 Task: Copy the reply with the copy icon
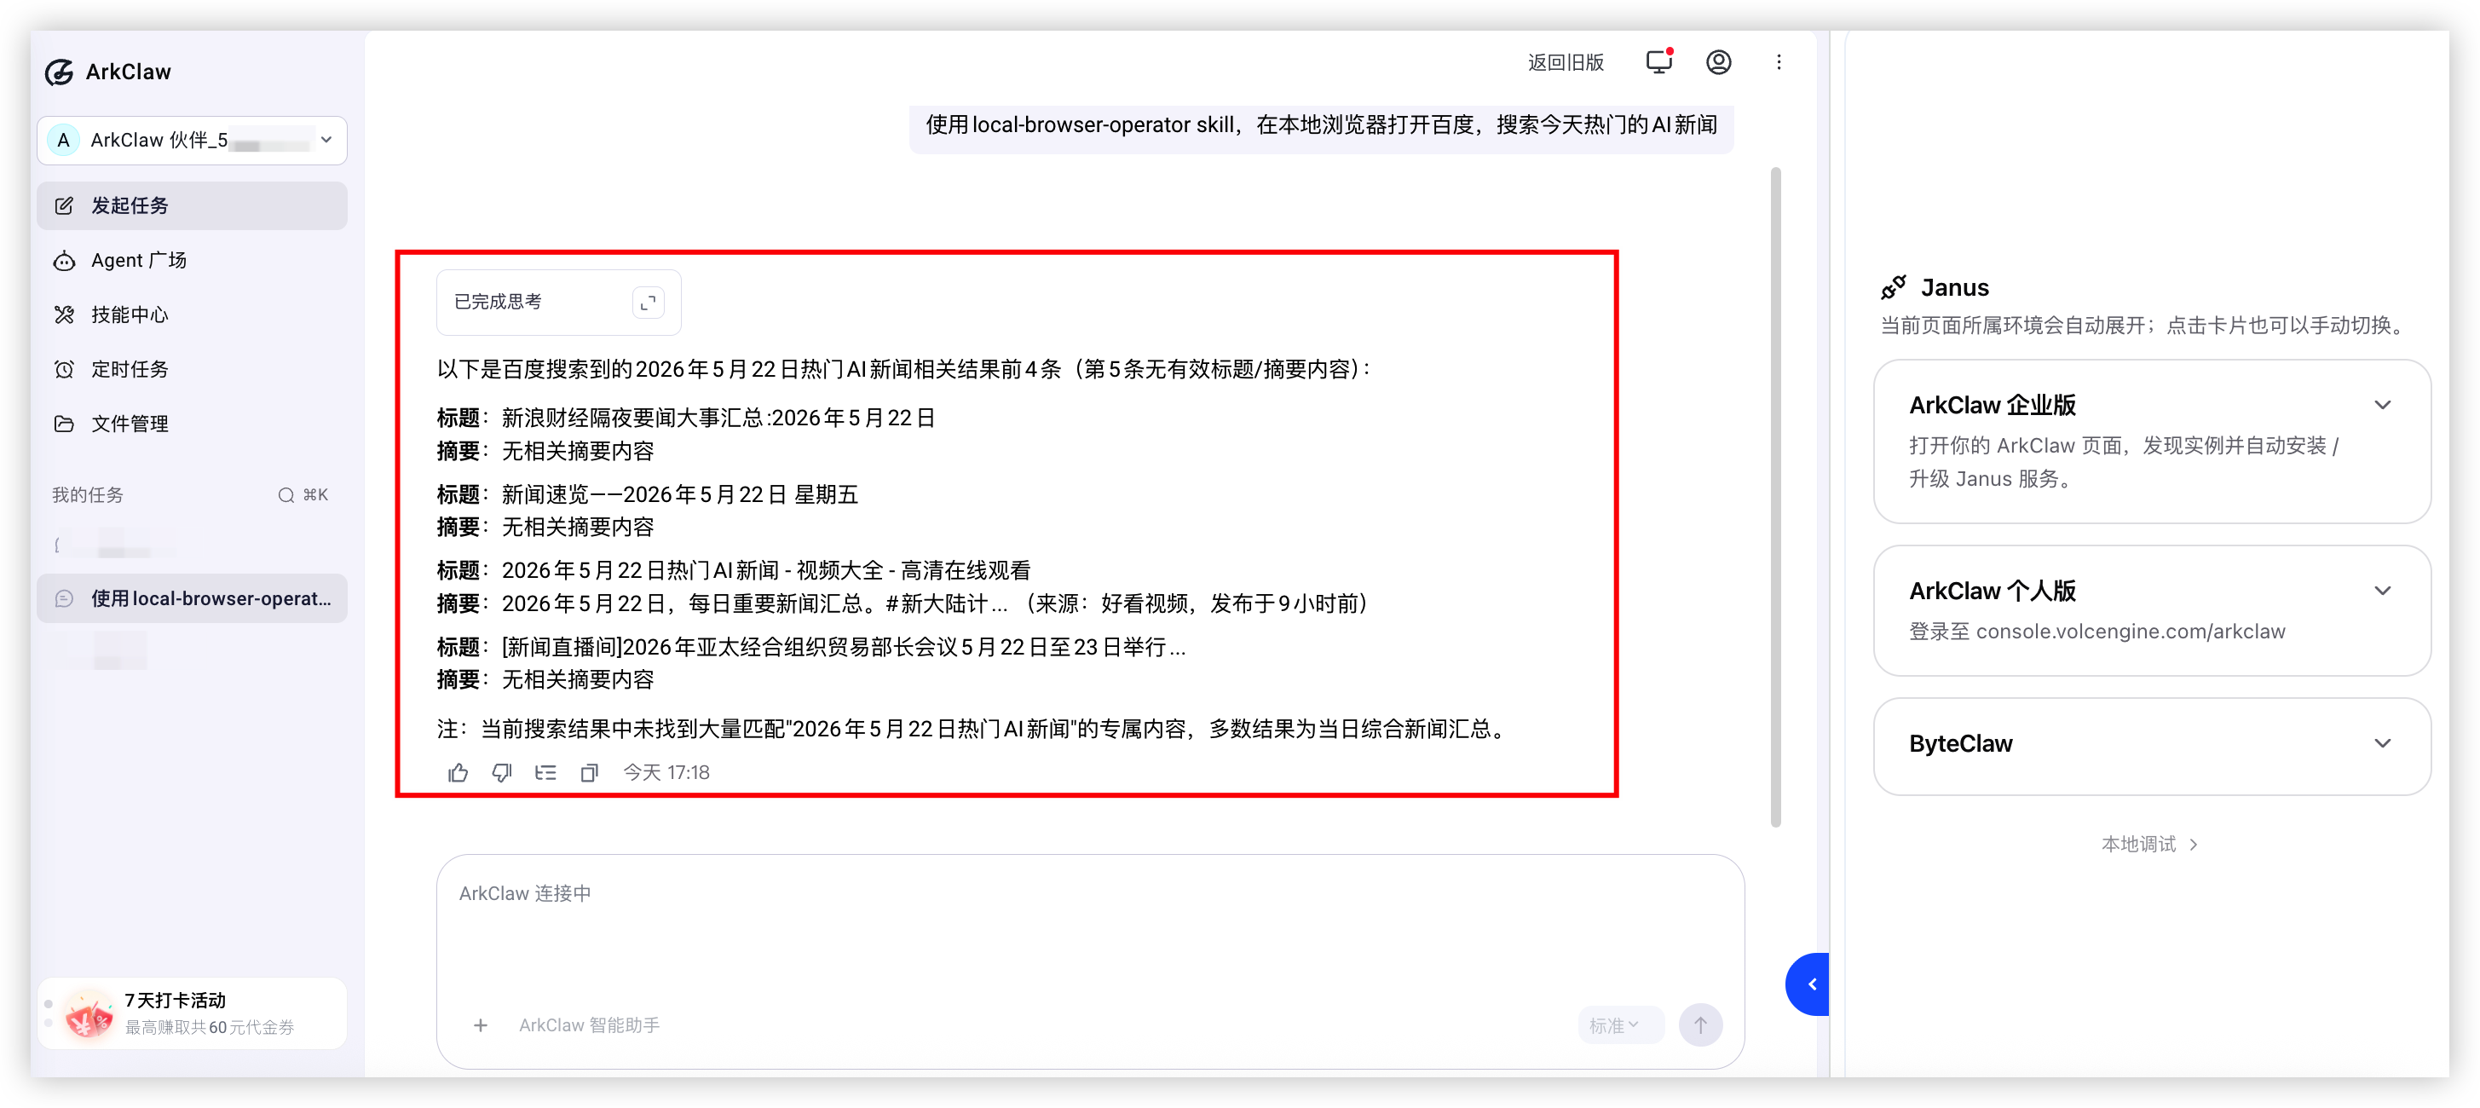tap(589, 772)
